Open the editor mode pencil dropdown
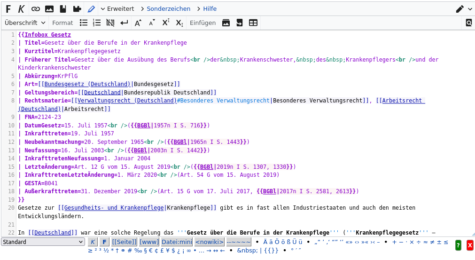Image resolution: width=475 pixels, height=260 pixels. pos(463,9)
